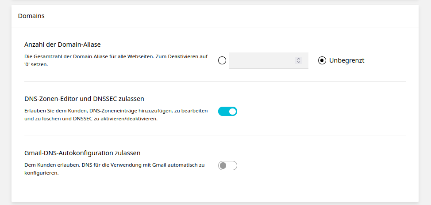This screenshot has height=205, width=431.
Task: Click the Domains section header
Action: pyautogui.click(x=31, y=16)
